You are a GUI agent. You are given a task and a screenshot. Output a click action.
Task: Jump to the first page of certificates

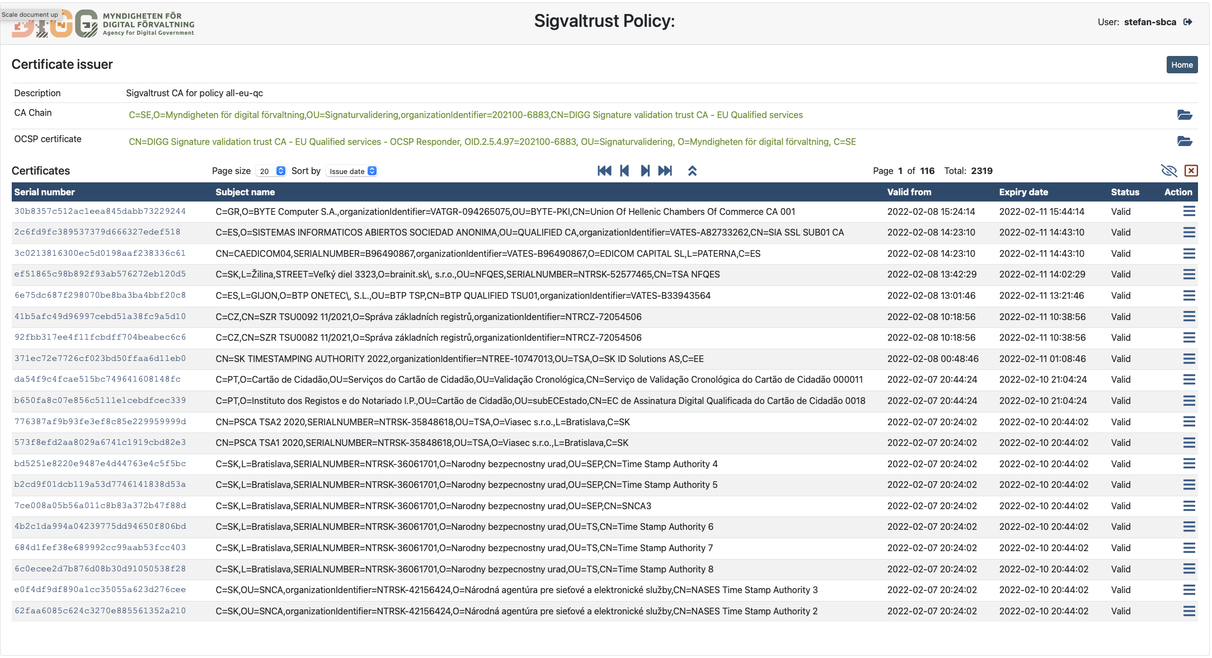tap(604, 171)
